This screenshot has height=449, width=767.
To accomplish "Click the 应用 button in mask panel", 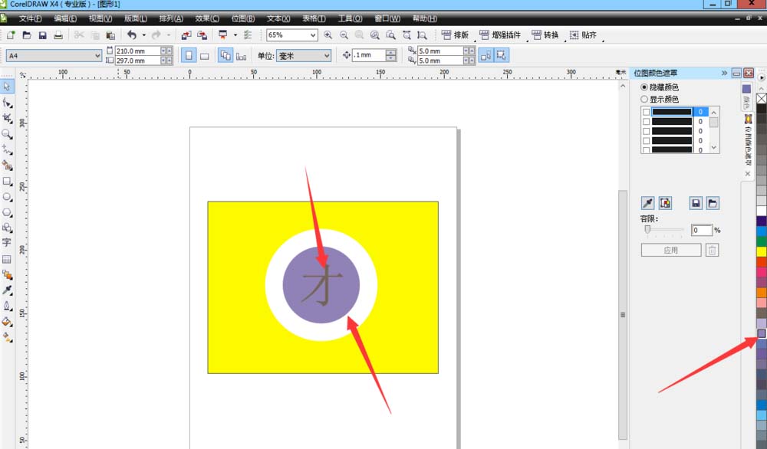I will click(671, 251).
